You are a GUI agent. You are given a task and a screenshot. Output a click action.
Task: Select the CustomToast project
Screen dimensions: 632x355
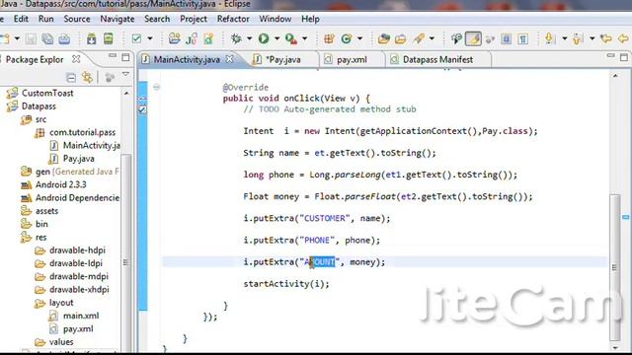47,93
